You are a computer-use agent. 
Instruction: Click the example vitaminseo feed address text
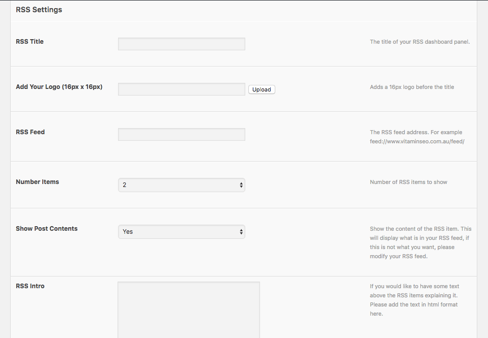click(x=417, y=141)
